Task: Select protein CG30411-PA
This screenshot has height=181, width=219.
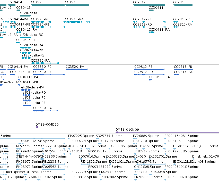Action: click(160, 77)
